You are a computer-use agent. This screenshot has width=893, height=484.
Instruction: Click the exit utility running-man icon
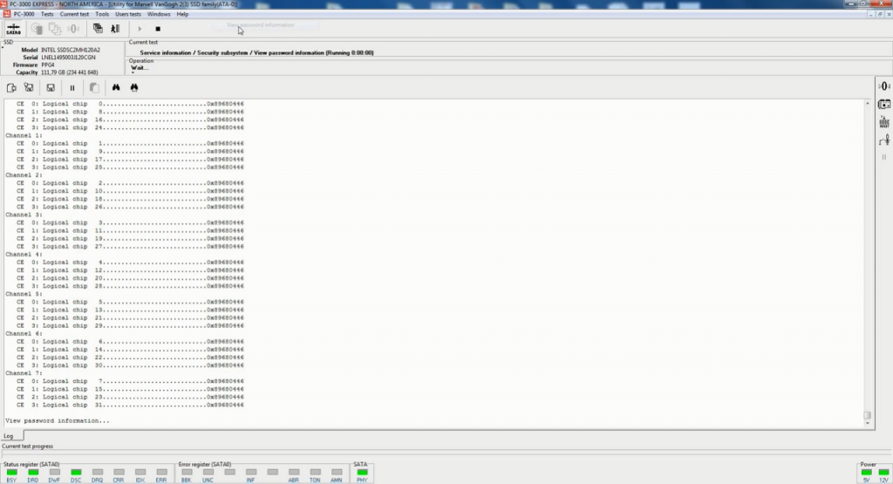115,29
